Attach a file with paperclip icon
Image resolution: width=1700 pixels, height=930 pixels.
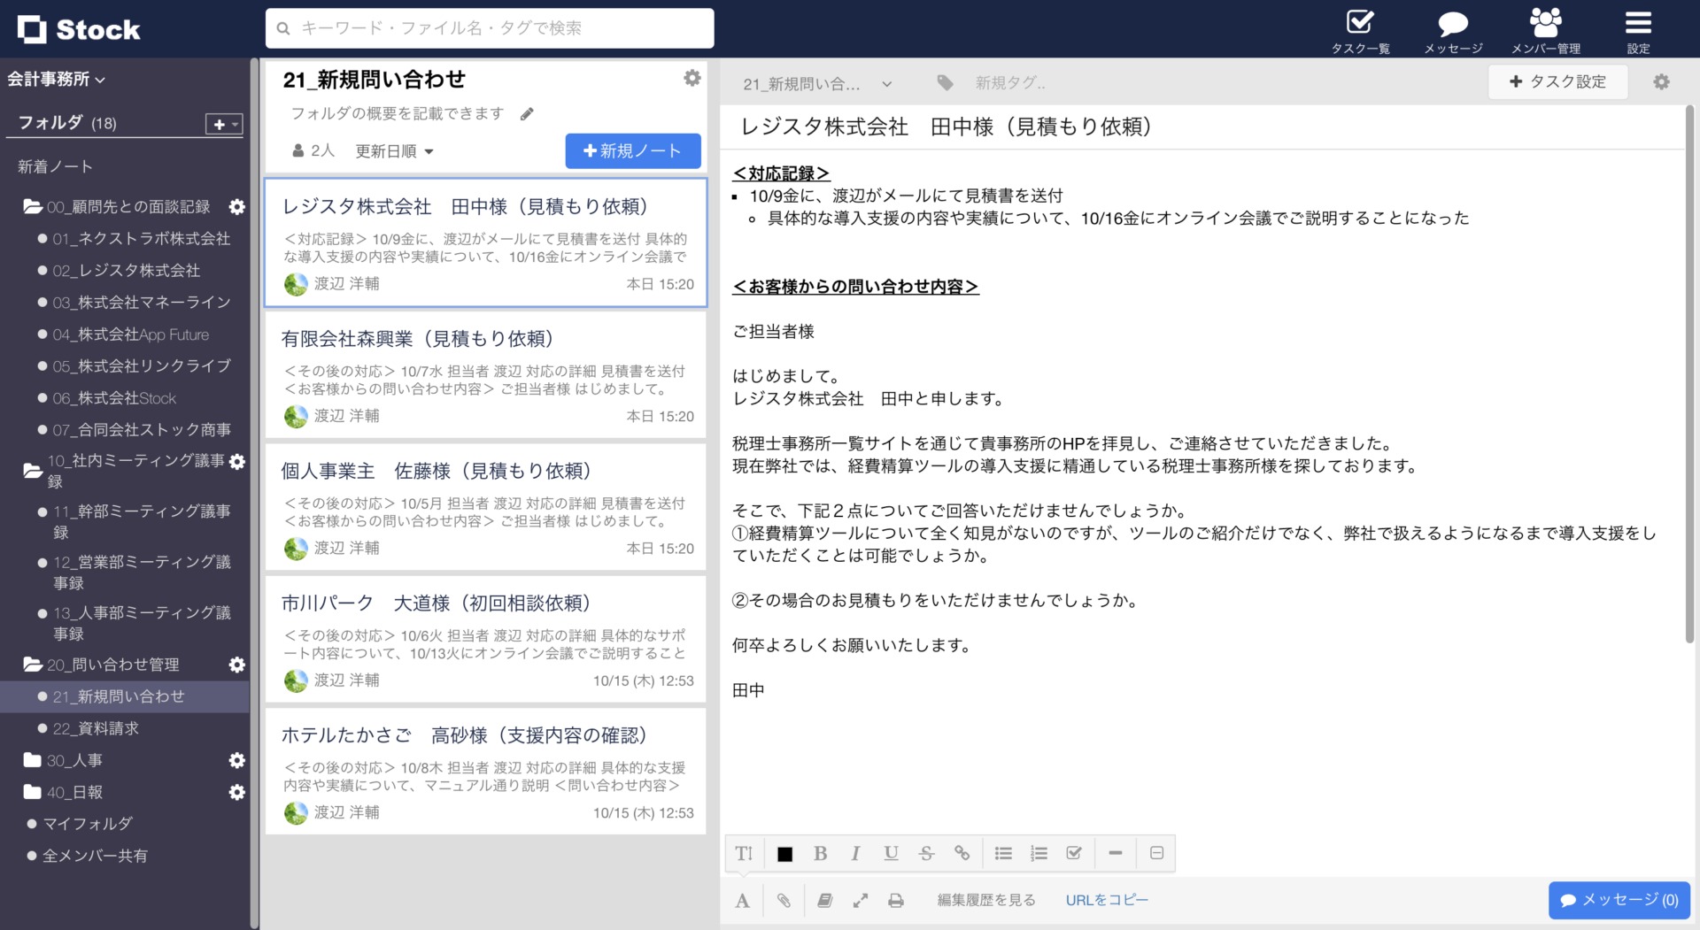[784, 901]
